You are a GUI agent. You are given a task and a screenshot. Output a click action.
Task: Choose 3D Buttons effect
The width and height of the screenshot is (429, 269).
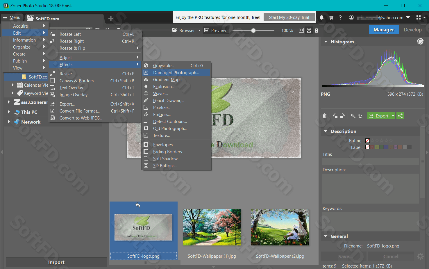(x=177, y=166)
